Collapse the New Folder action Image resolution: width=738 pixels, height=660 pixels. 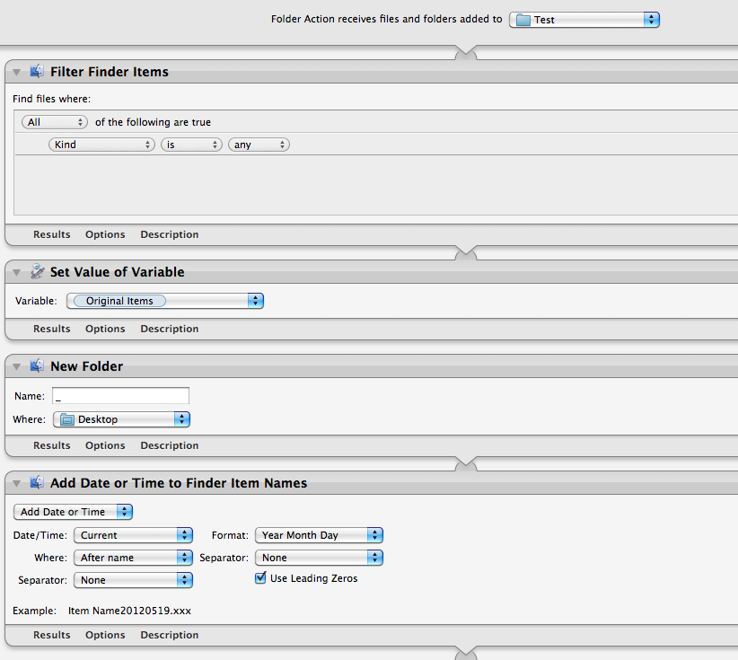click(x=16, y=365)
